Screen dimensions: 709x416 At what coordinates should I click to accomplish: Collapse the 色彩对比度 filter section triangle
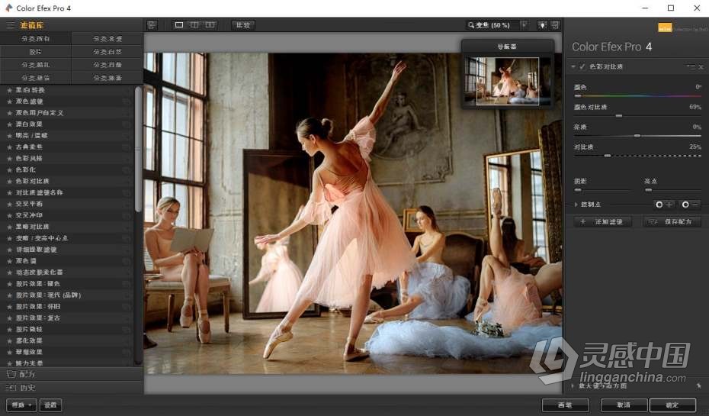pos(573,66)
